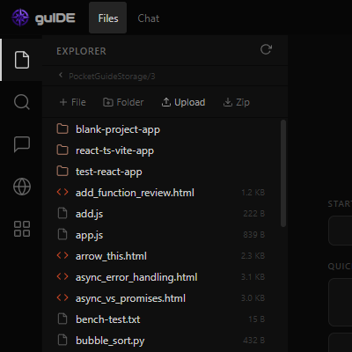This screenshot has height=352, width=352.
Task: Click the arrow_this.html code icon
Action: point(62,256)
